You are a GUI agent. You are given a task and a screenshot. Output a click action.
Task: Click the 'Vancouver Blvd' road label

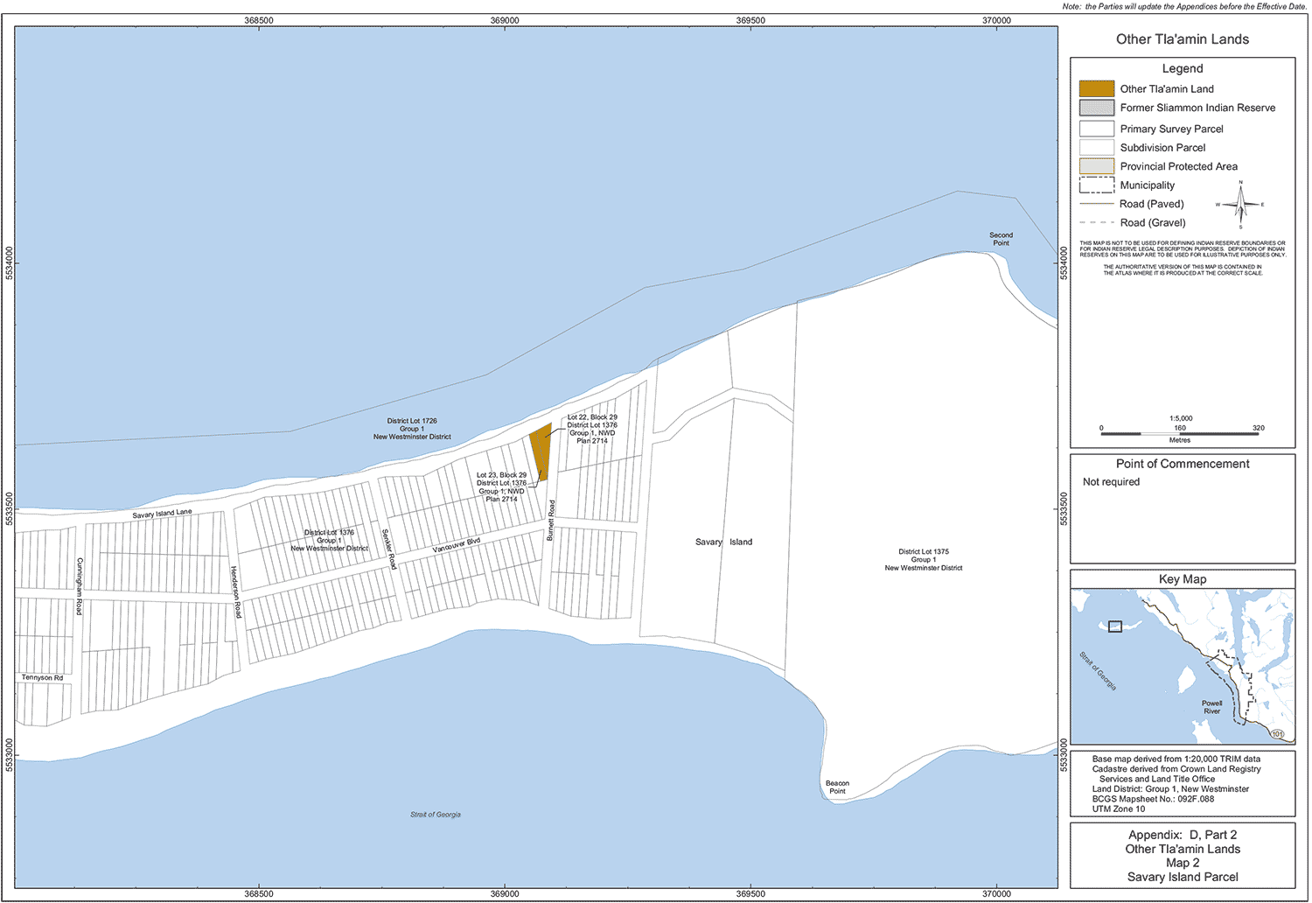457,545
